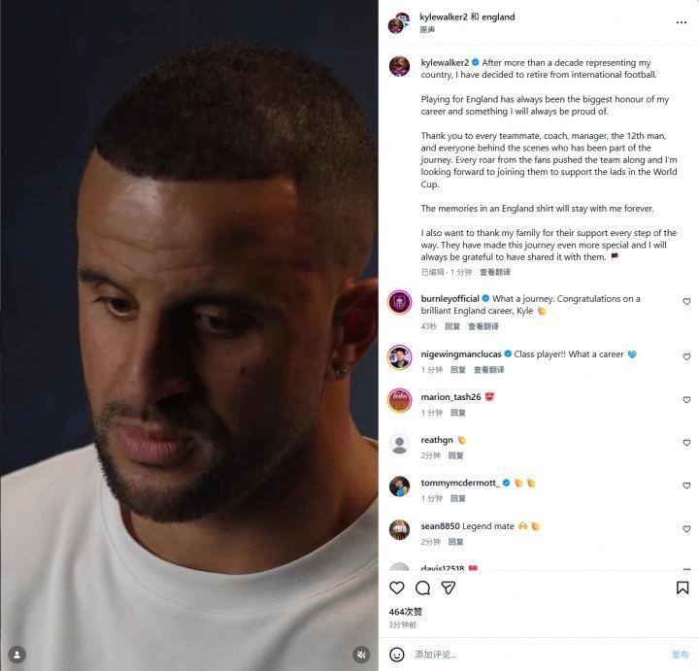
Task: Like burnleyofficial's comment
Action: [686, 302]
